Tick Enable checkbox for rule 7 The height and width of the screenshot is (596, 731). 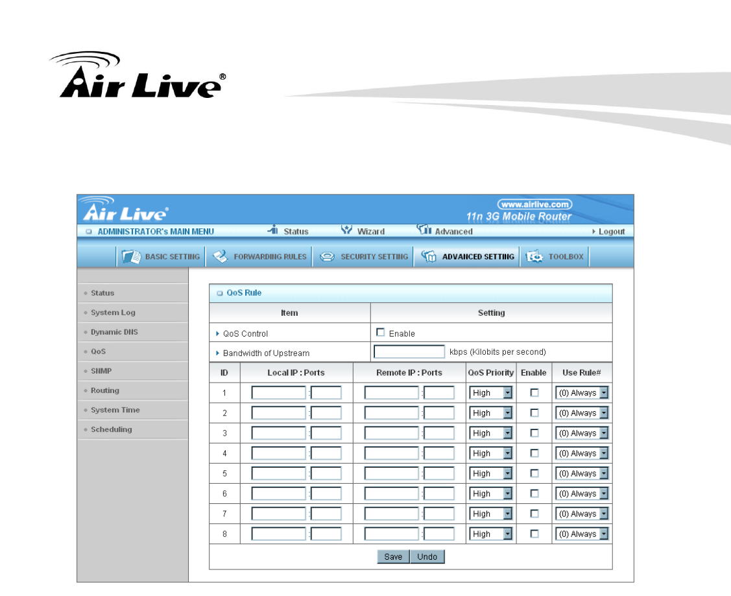point(534,514)
